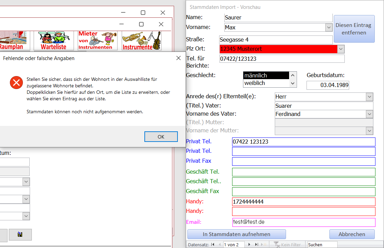The width and height of the screenshot is (384, 248).
Task: Advance to the next record arrow
Action: [x=250, y=245]
